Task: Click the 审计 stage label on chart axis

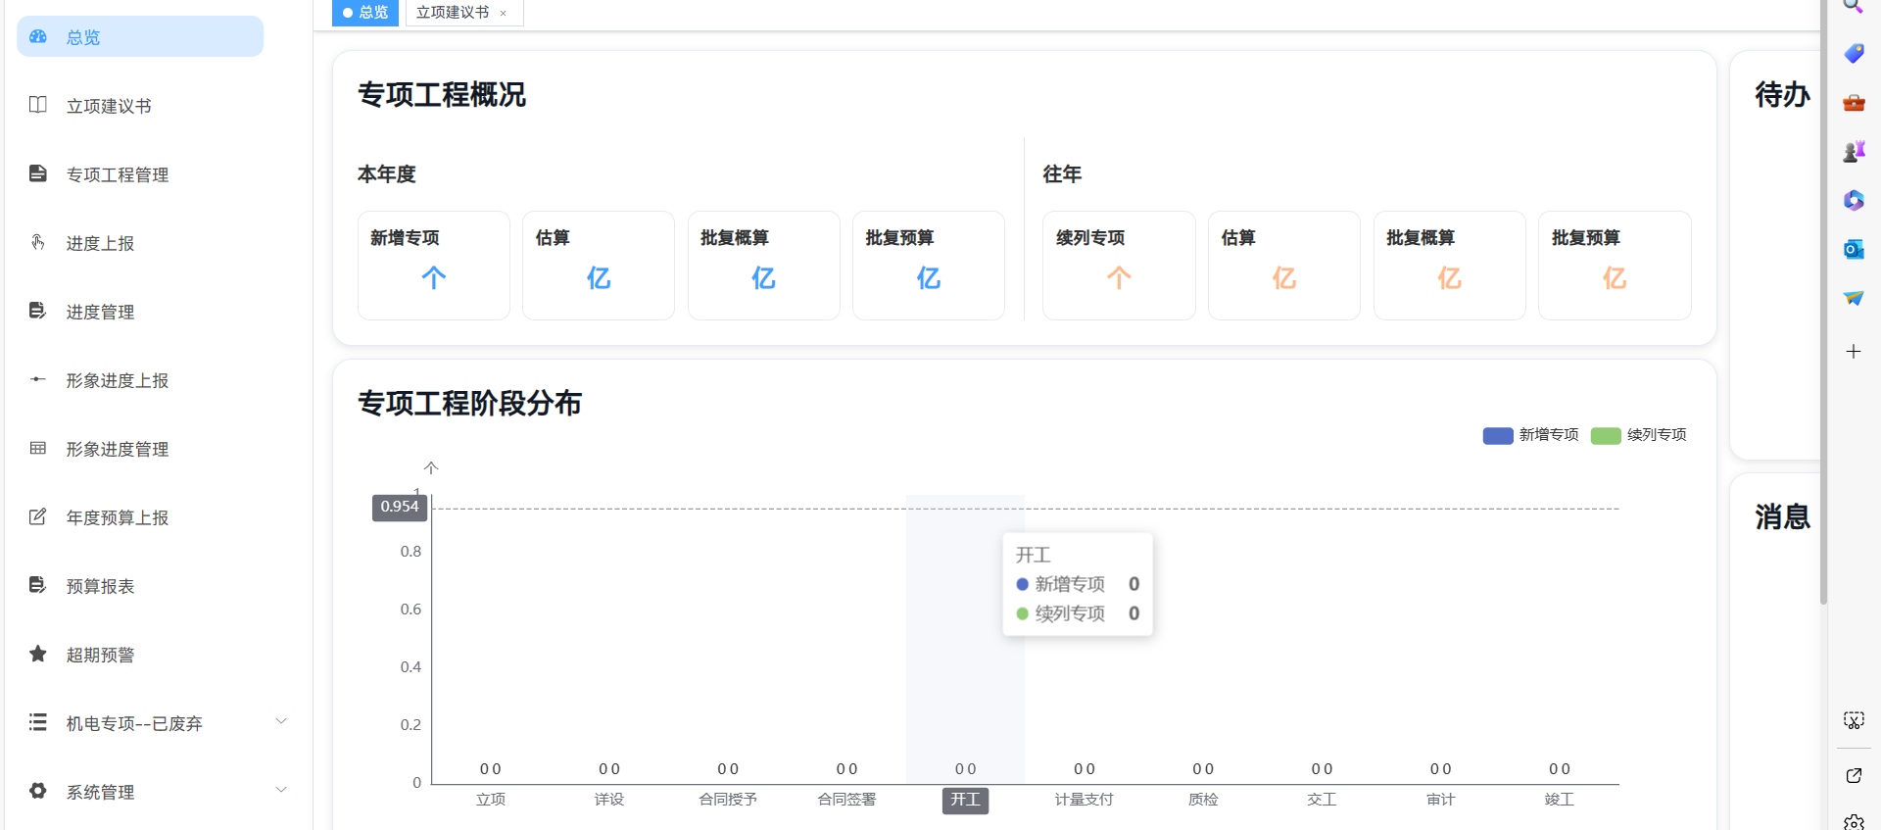Action: click(x=1440, y=800)
